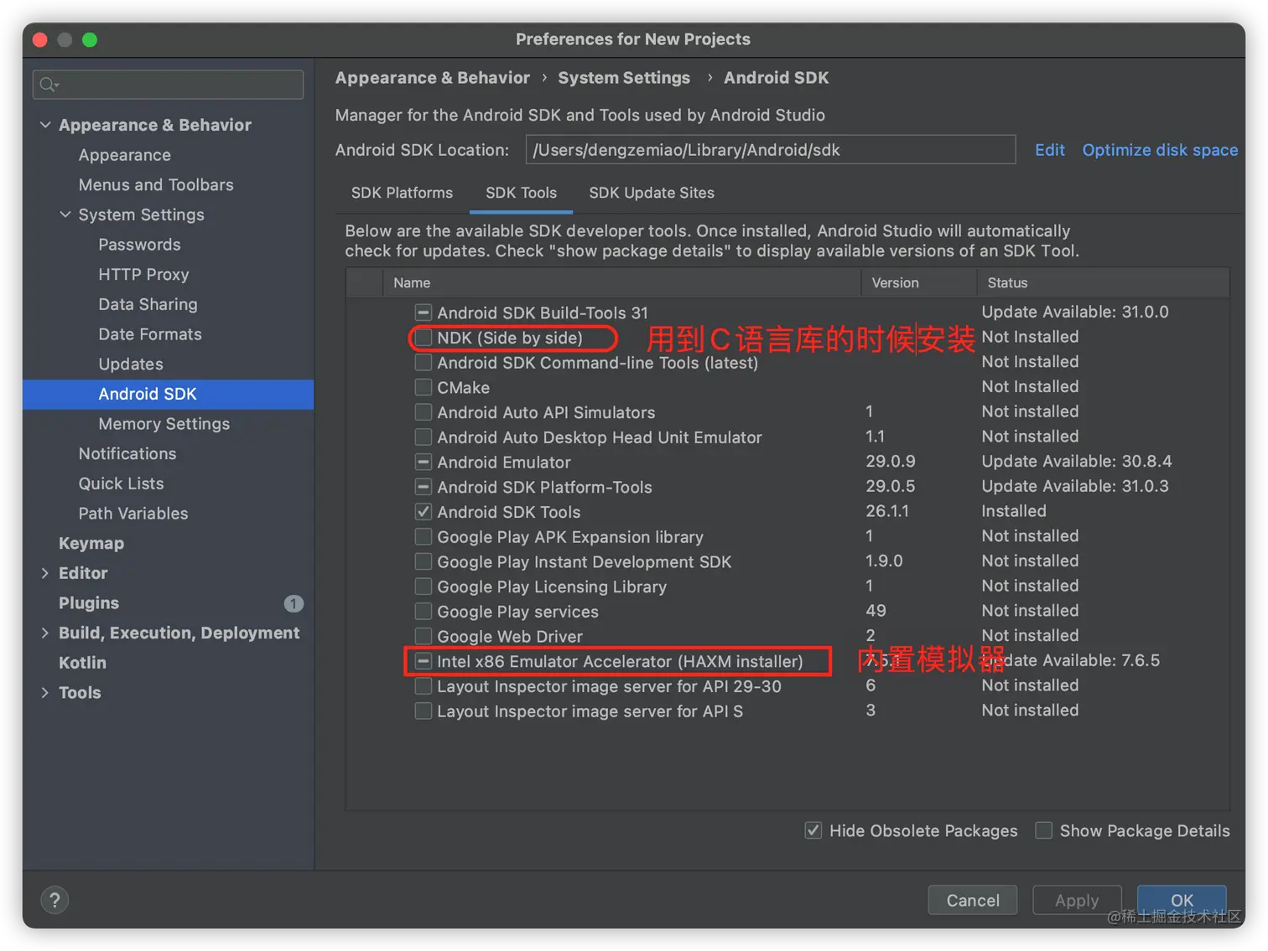Image resolution: width=1268 pixels, height=951 pixels.
Task: Open Data Sharing settings
Action: click(x=148, y=304)
